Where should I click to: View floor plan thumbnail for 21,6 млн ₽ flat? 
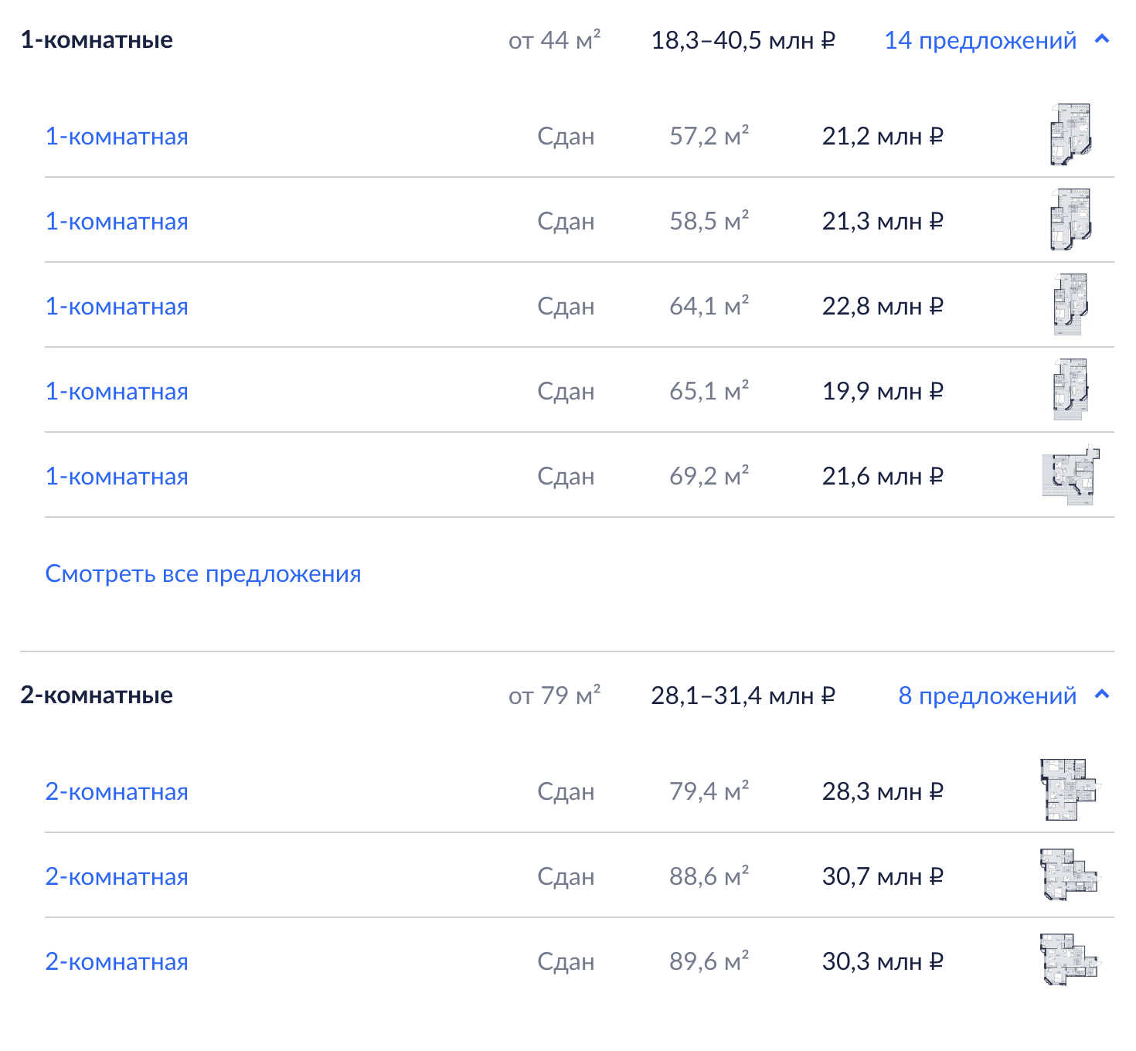[x=1070, y=474]
